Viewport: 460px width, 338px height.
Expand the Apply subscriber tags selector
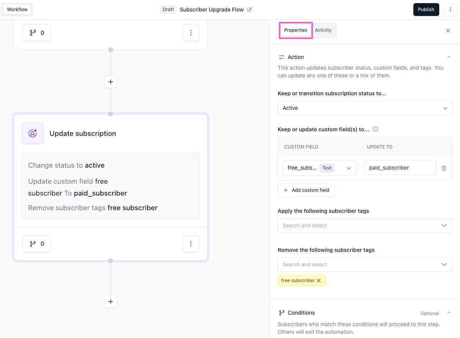[x=365, y=225]
